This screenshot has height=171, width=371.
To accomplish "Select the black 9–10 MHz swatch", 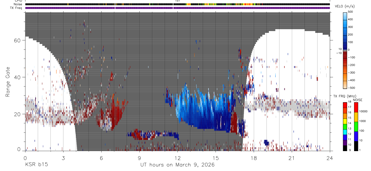I will pyautogui.click(x=345, y=148).
